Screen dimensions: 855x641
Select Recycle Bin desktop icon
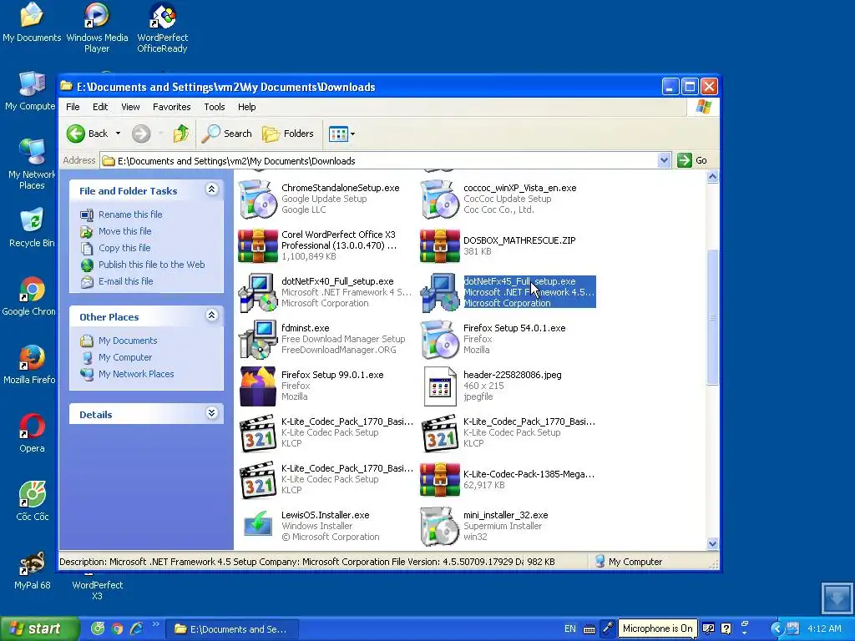coord(32,228)
